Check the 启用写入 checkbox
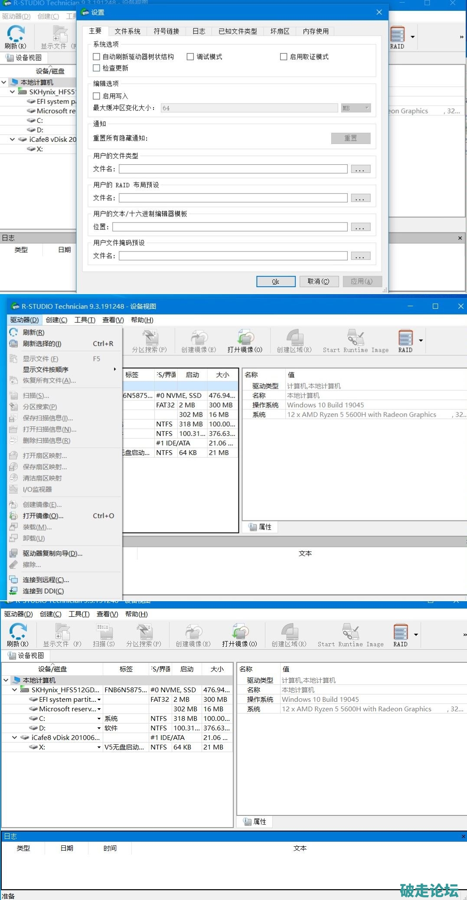Screen dimensions: 467x900 click(97, 96)
